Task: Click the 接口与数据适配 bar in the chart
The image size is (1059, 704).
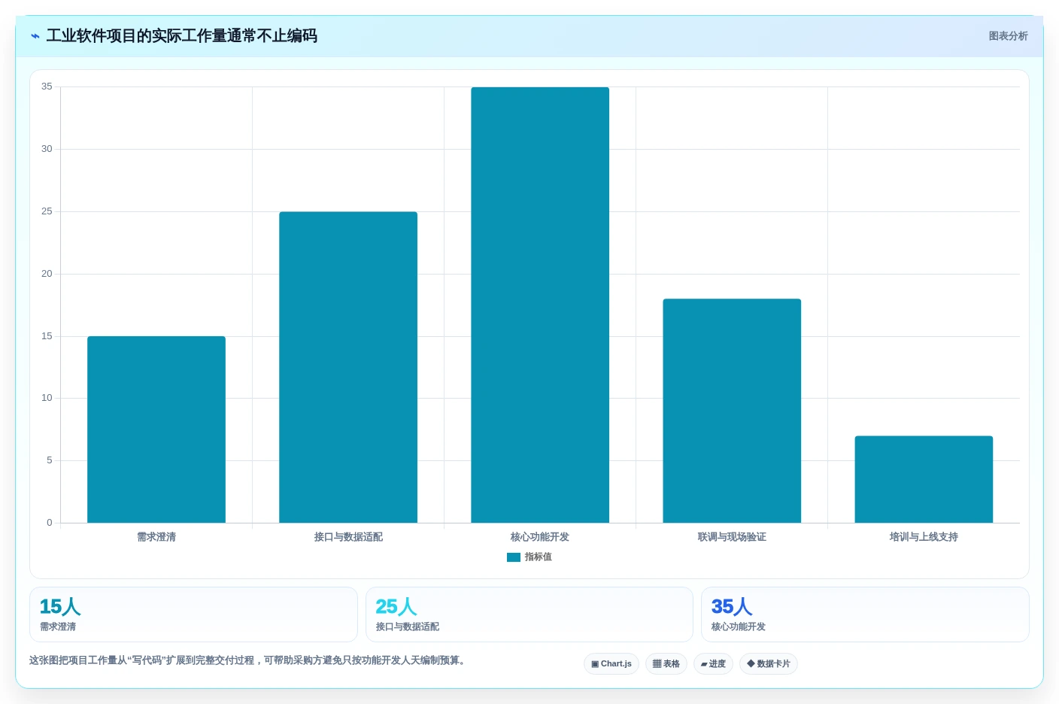Action: coord(348,367)
